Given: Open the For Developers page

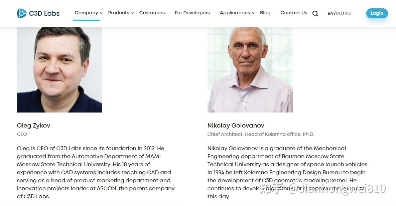Looking at the screenshot, I should click(192, 13).
